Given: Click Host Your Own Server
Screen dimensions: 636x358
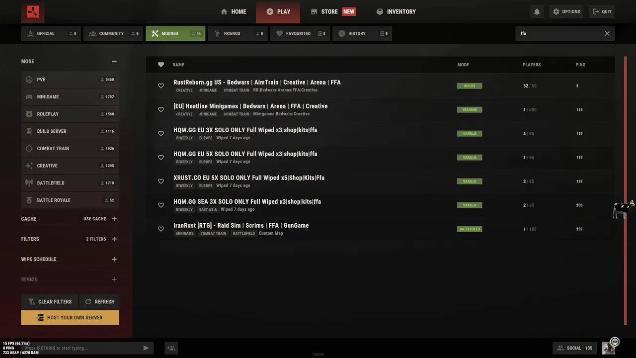Looking at the screenshot, I should pos(70,317).
